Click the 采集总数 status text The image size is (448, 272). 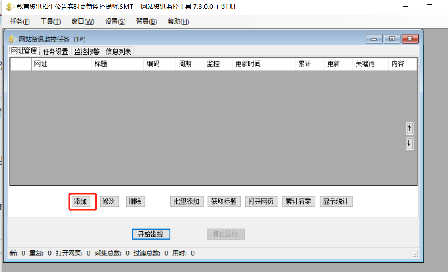coord(112,253)
